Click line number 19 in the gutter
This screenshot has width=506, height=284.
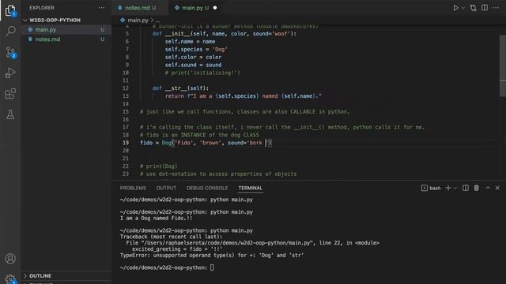(126, 143)
